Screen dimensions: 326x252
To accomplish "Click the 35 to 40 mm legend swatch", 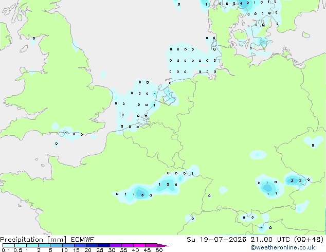I will tap(127, 245).
